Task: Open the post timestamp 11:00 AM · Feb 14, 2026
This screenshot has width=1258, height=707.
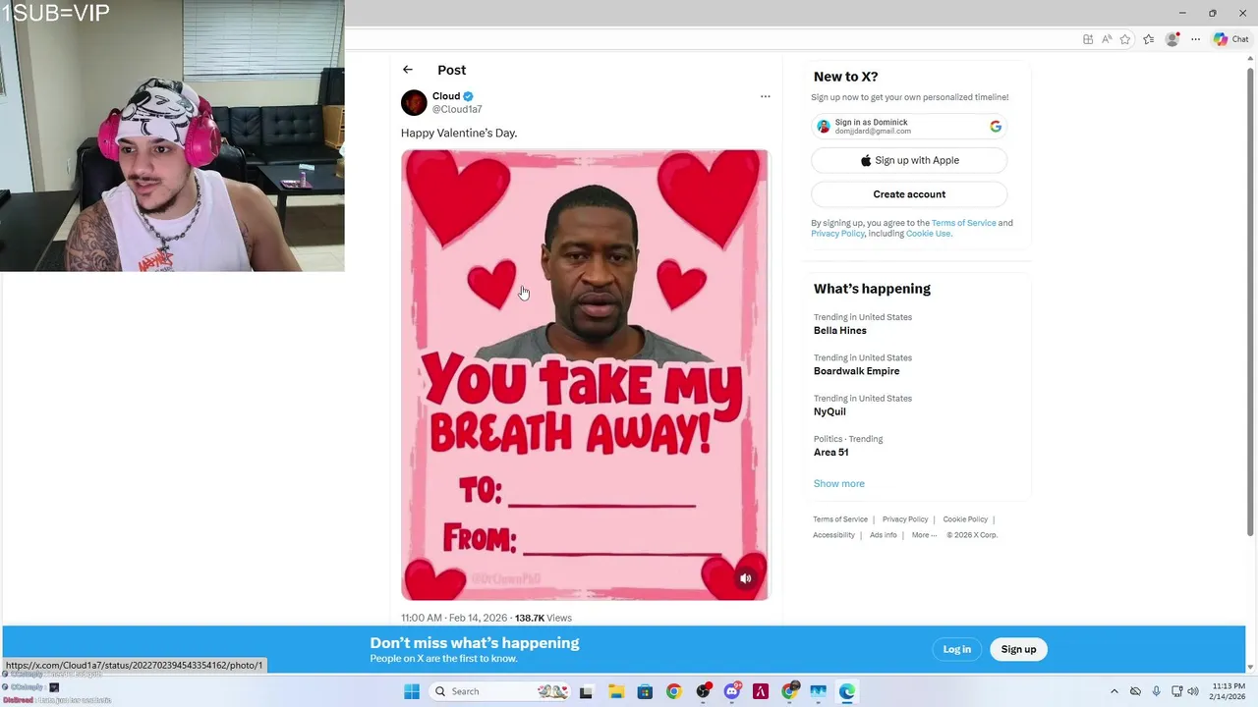Action: click(x=454, y=618)
